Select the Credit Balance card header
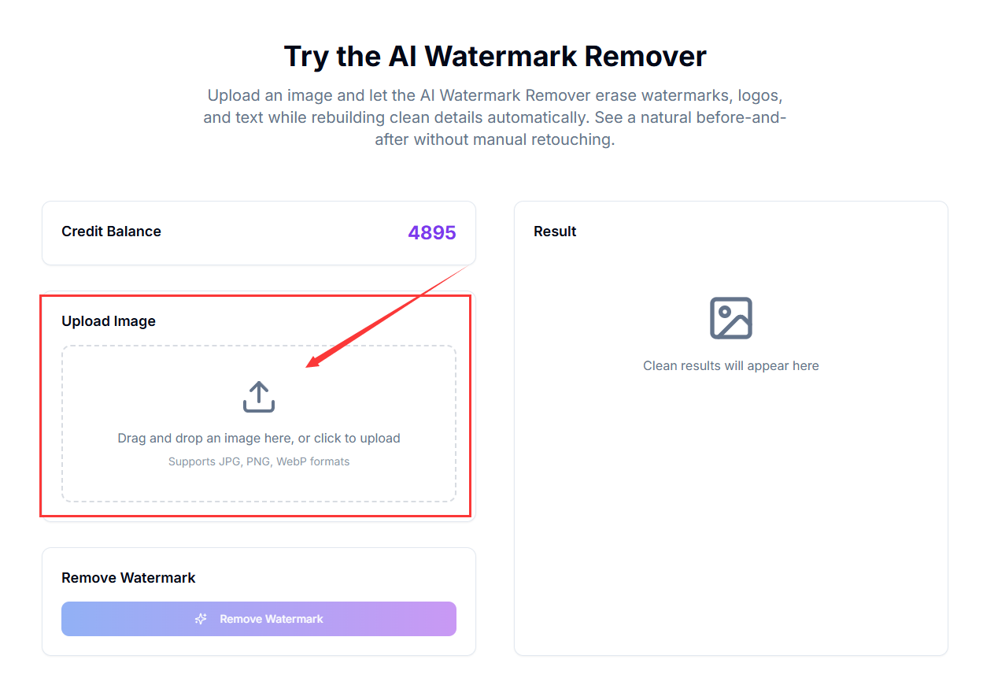 coord(111,231)
